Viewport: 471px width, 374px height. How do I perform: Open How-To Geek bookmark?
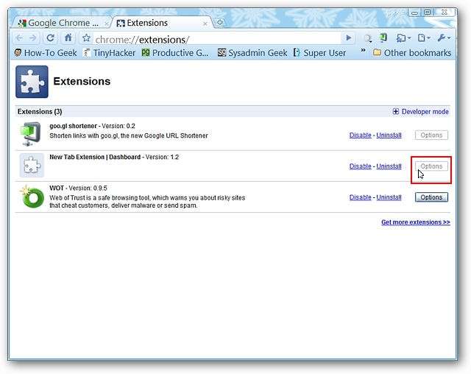click(x=46, y=53)
